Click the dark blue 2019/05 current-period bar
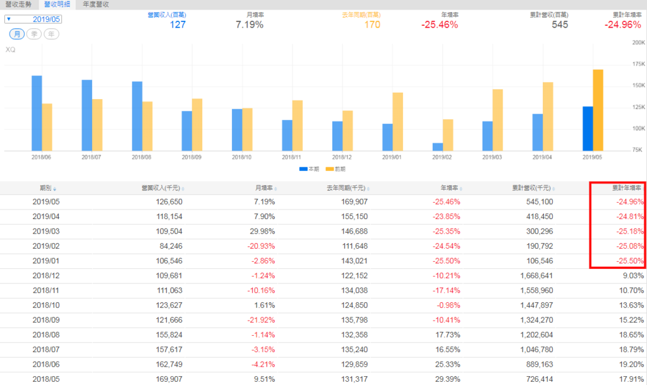Image resolution: width=647 pixels, height=385 pixels. click(x=588, y=129)
